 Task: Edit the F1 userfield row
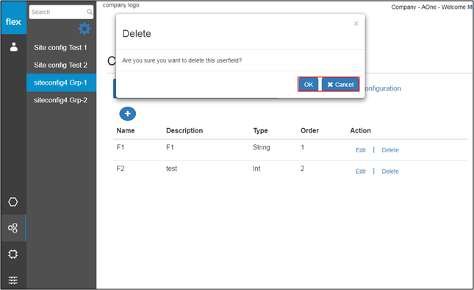(361, 150)
